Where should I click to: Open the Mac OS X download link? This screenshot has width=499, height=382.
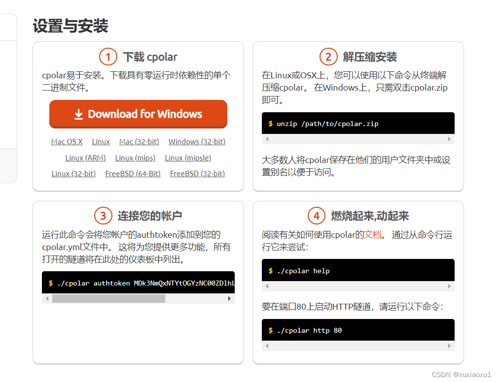67,142
